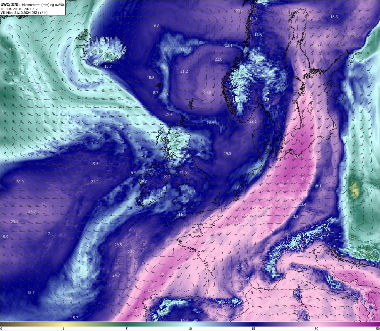The width and height of the screenshot is (380, 331).
Task: Click the 11.3 value on the map
Action: coord(191,191)
